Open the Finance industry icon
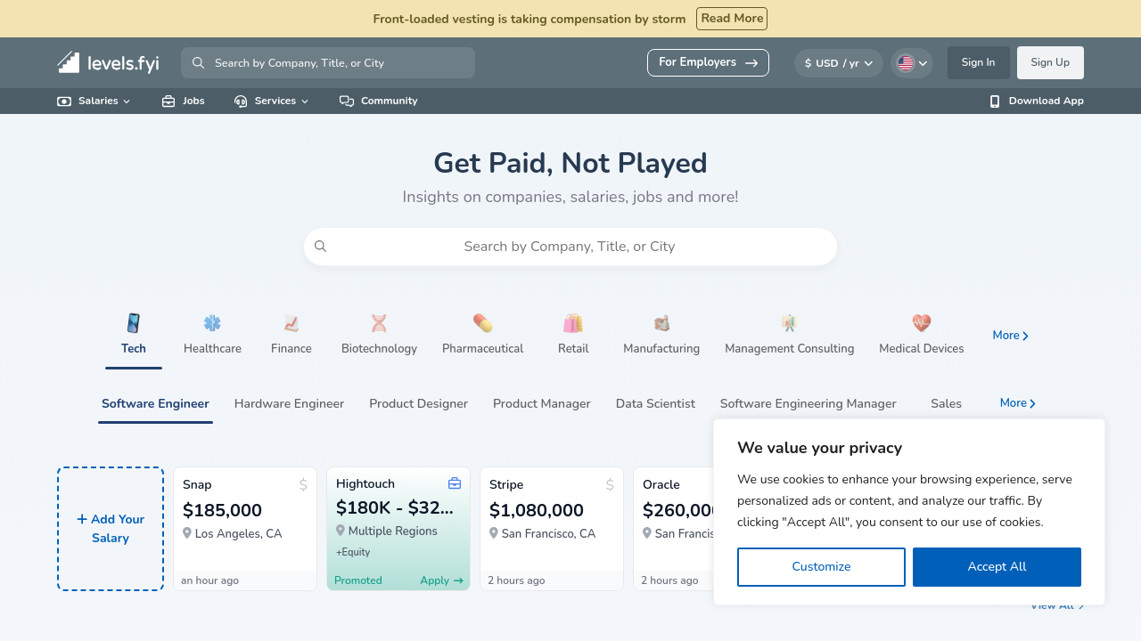This screenshot has width=1141, height=641. point(291,323)
